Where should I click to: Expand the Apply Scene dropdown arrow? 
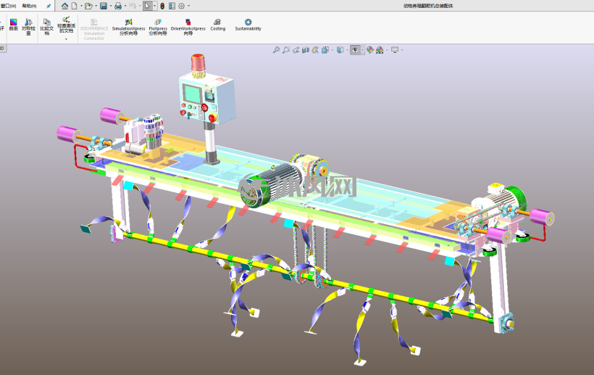tap(387, 50)
